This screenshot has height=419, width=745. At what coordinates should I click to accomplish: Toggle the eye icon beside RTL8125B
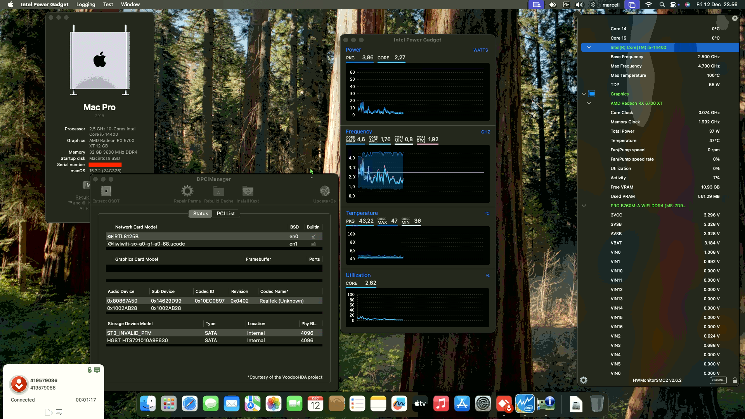tap(110, 236)
